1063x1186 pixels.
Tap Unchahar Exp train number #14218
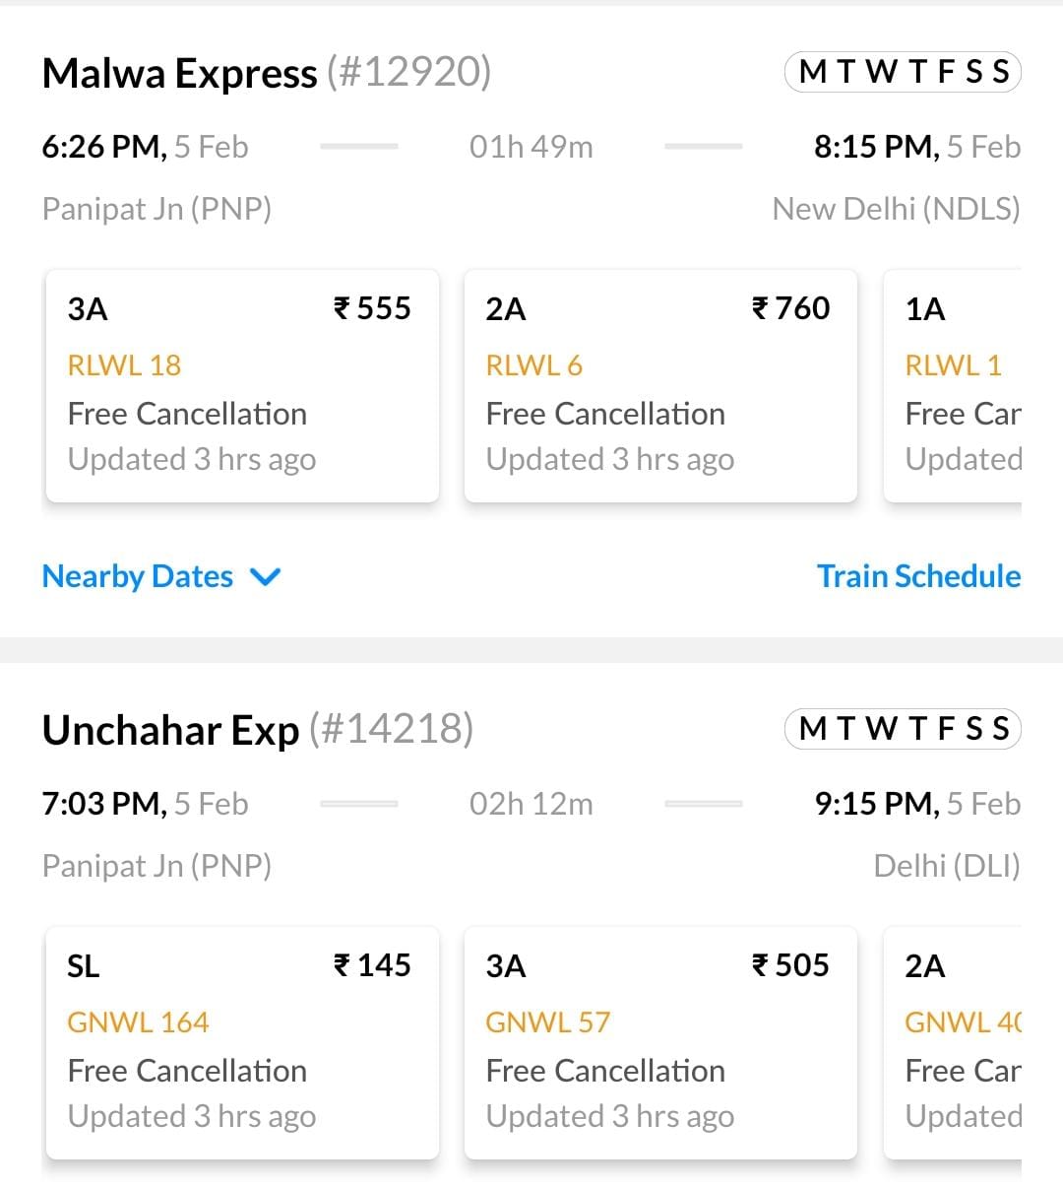click(391, 730)
